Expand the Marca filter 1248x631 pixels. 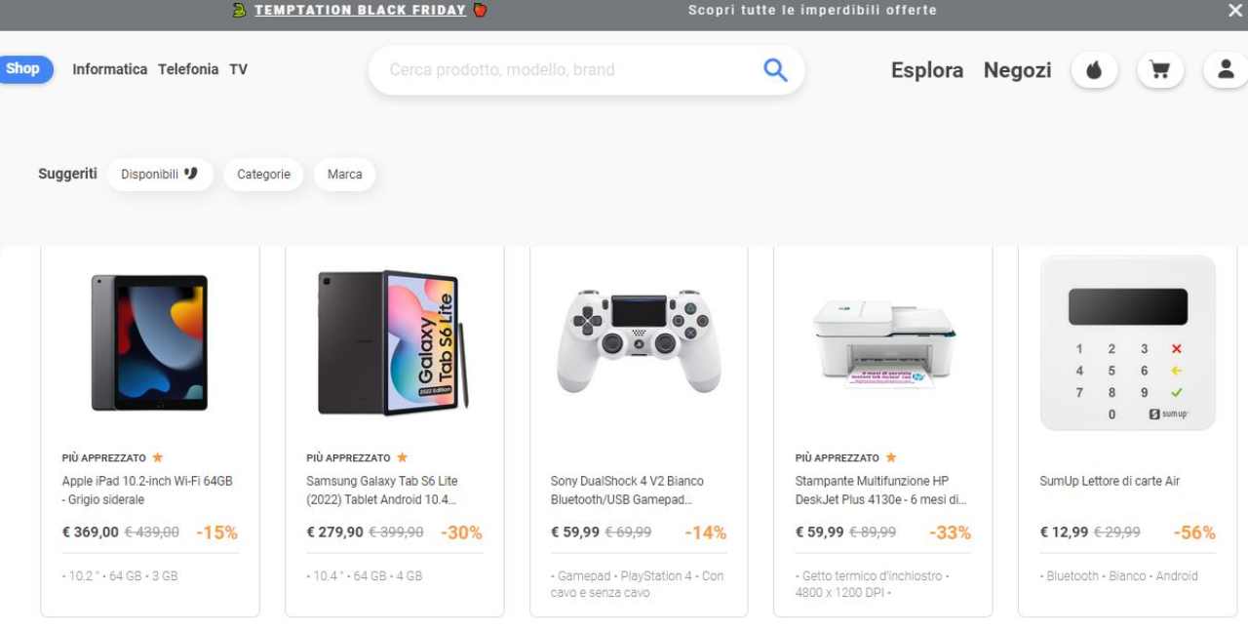[344, 175]
